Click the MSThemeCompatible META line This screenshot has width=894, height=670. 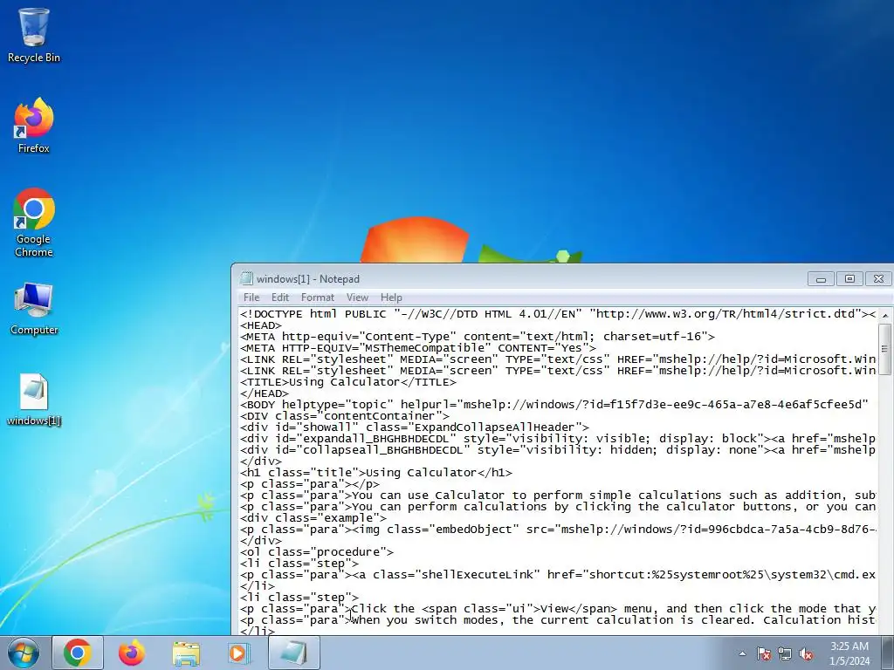418,347
